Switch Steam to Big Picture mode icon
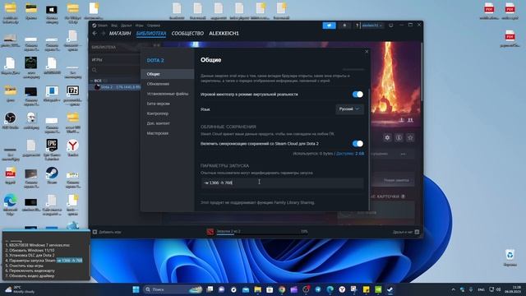This screenshot has width=526, height=296. click(391, 25)
